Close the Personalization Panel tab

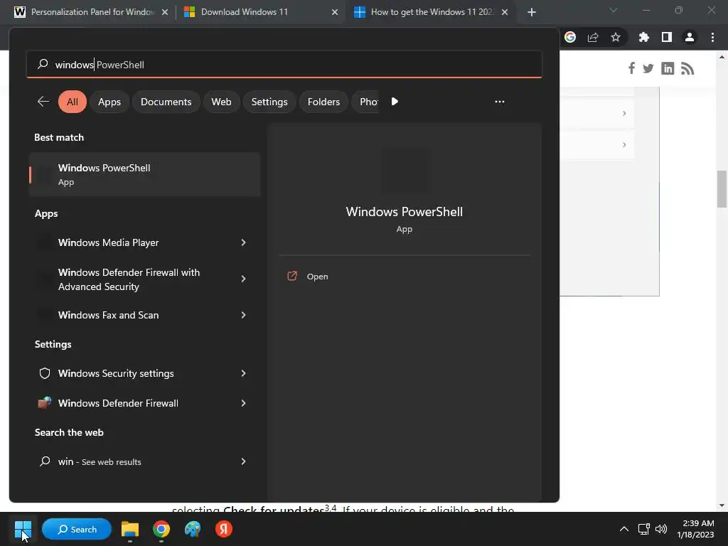click(x=165, y=12)
